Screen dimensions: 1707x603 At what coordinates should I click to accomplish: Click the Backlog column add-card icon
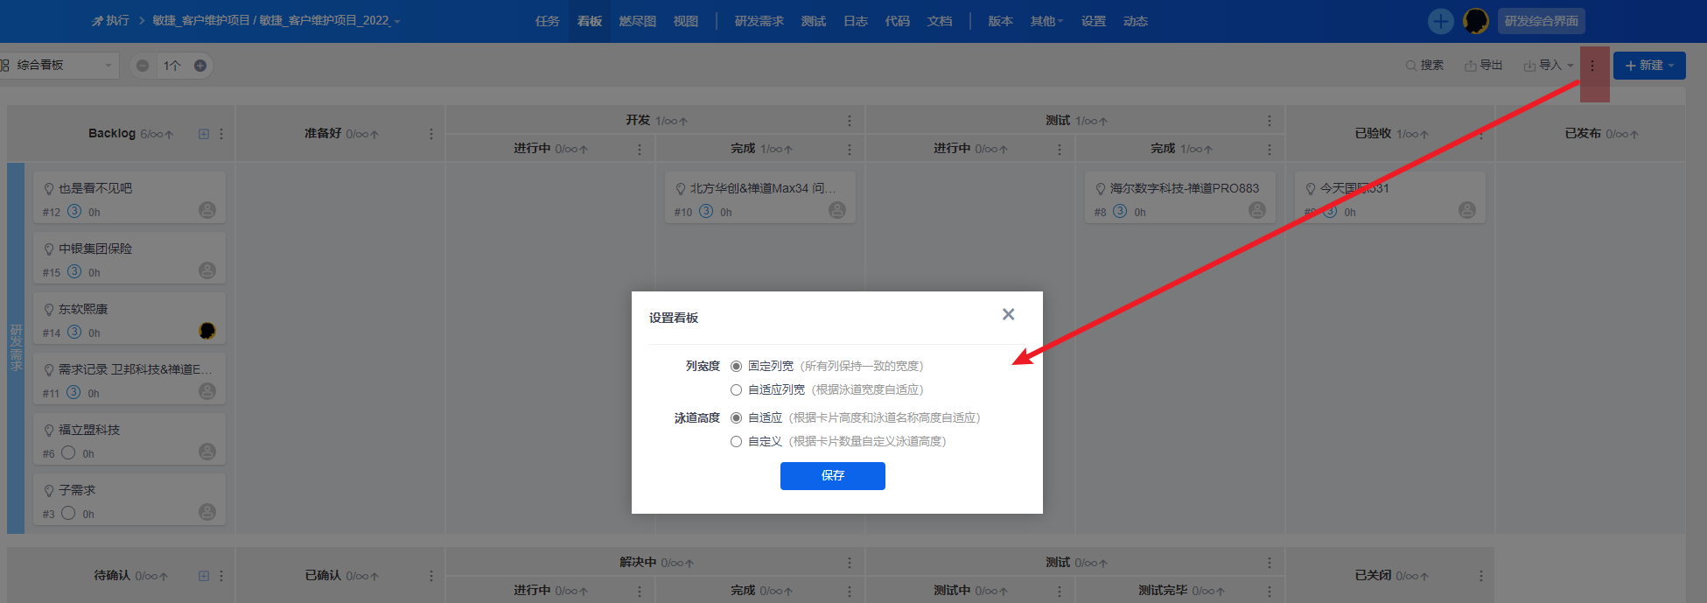point(204,134)
